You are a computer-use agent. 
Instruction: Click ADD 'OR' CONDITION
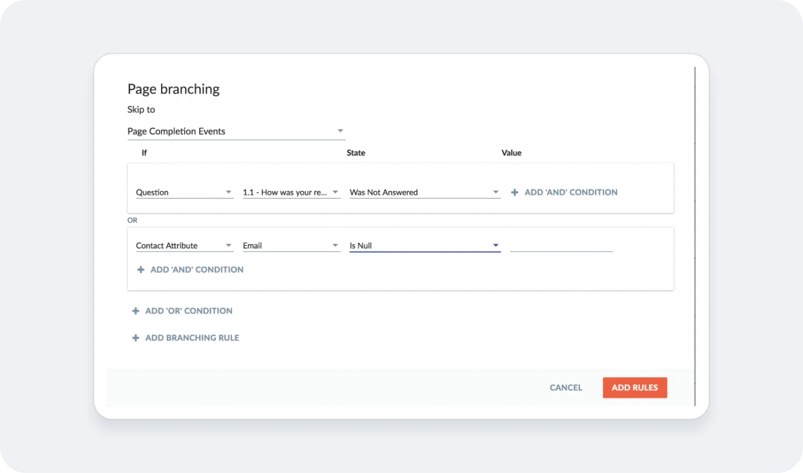[x=183, y=311]
